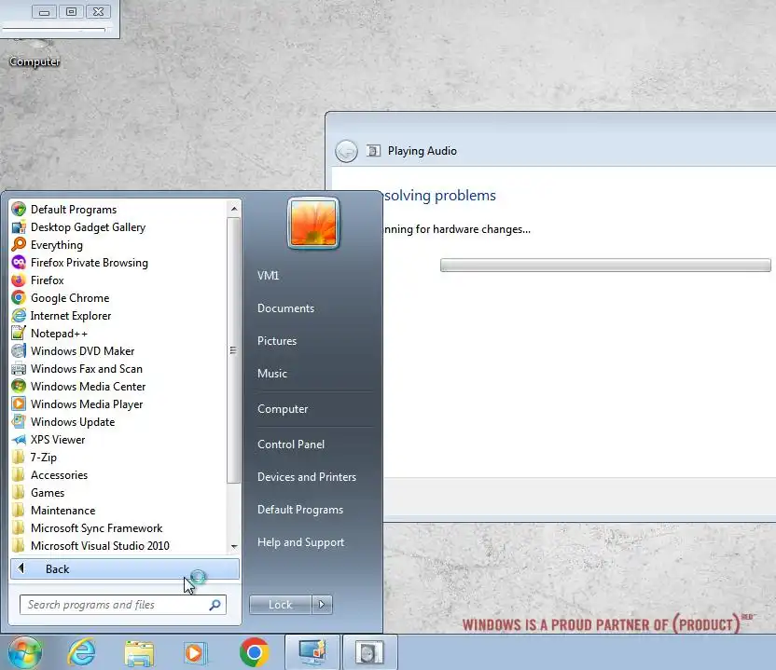This screenshot has height=670, width=776.
Task: Click back arrow in Playing Audio window
Action: coord(346,151)
